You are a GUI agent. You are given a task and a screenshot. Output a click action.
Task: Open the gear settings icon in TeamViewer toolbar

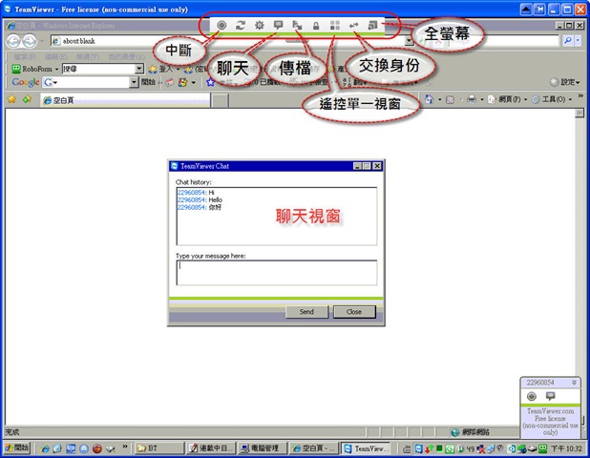click(259, 24)
